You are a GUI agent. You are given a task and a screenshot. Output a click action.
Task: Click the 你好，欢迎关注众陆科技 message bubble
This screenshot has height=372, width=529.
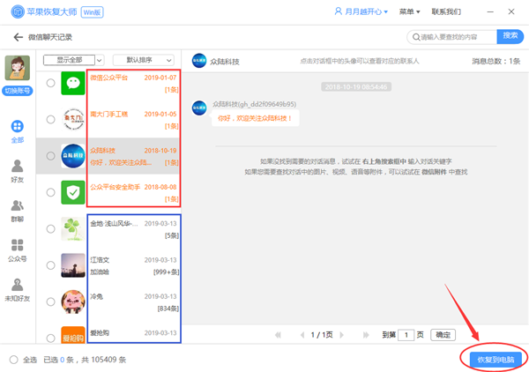[255, 118]
